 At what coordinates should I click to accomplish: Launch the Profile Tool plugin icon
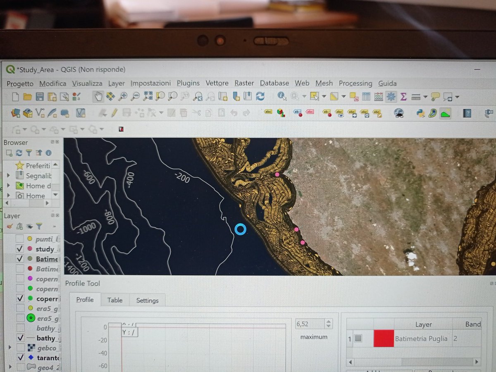coord(445,113)
